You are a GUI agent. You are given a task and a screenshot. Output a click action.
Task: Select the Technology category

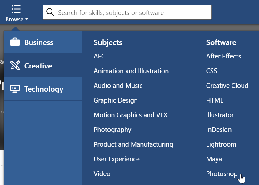(x=44, y=89)
